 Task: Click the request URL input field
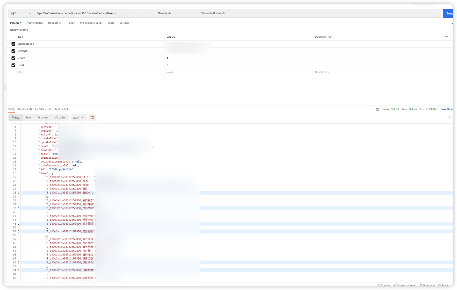[x=237, y=13]
